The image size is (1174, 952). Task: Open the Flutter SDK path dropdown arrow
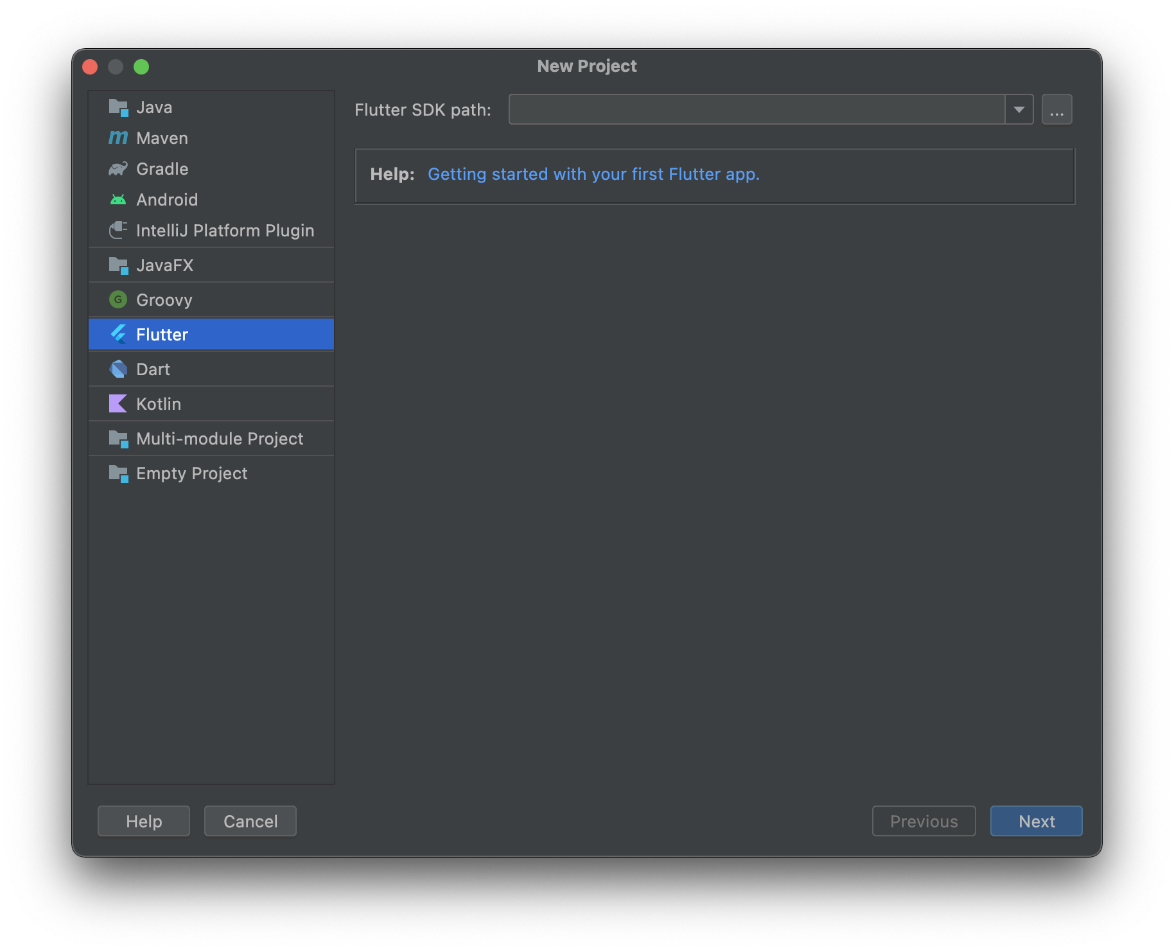[x=1019, y=109]
